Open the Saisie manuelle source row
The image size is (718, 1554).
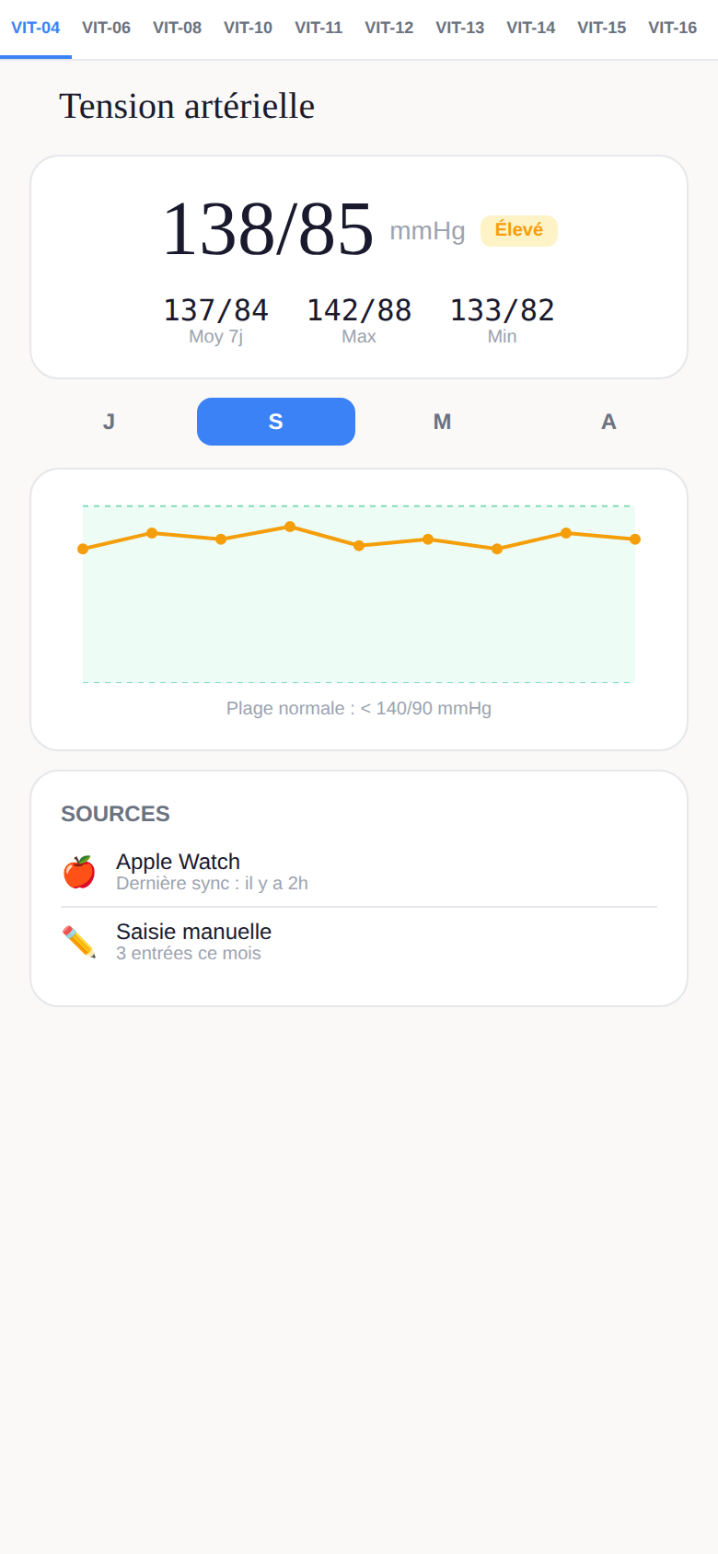point(359,942)
